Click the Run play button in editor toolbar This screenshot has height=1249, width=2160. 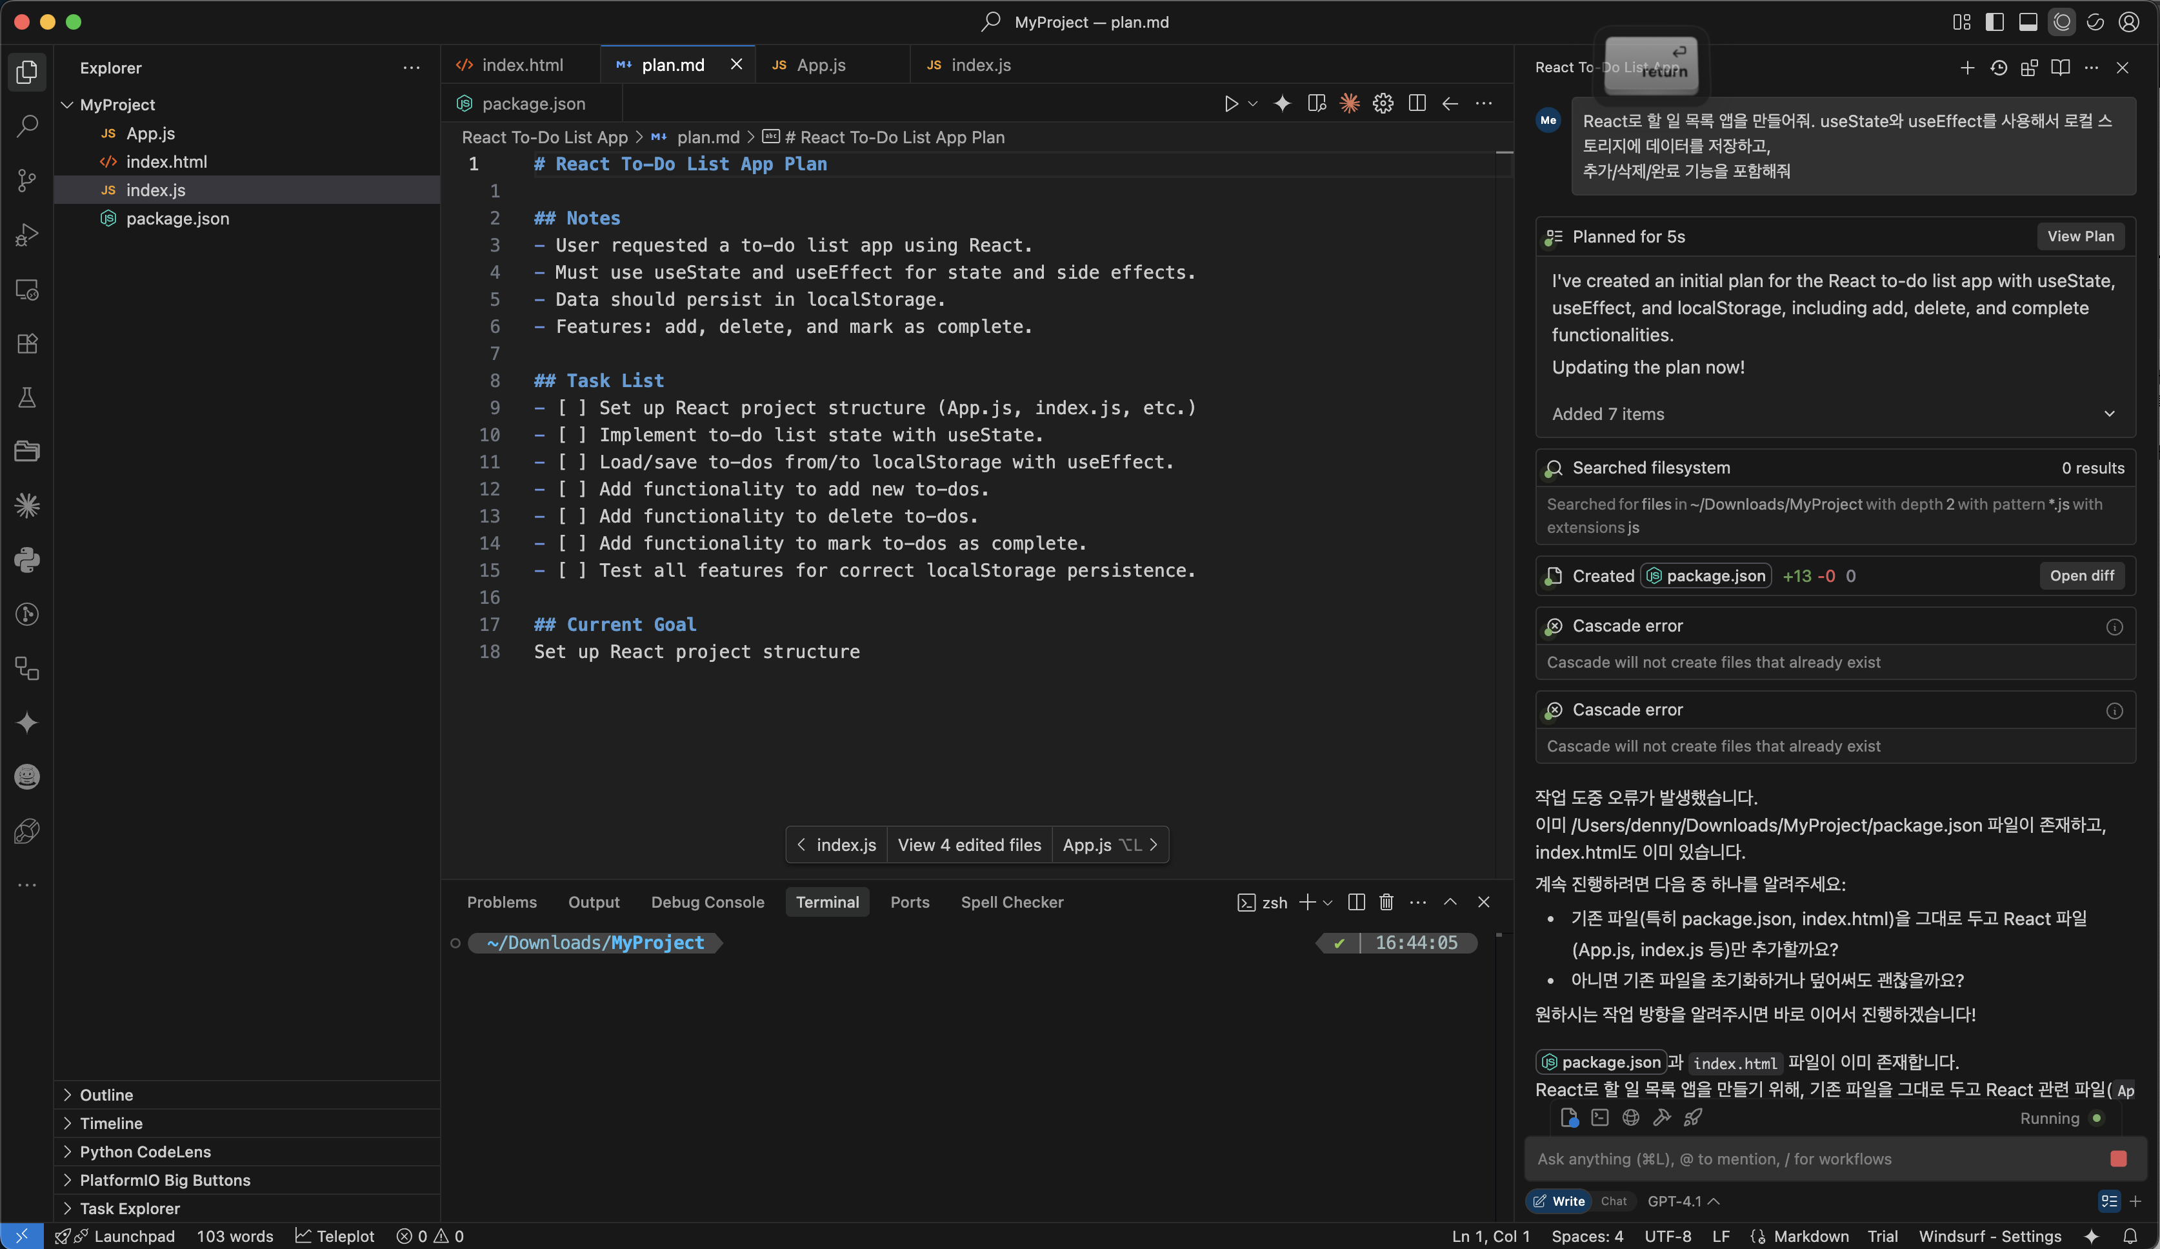1231,104
